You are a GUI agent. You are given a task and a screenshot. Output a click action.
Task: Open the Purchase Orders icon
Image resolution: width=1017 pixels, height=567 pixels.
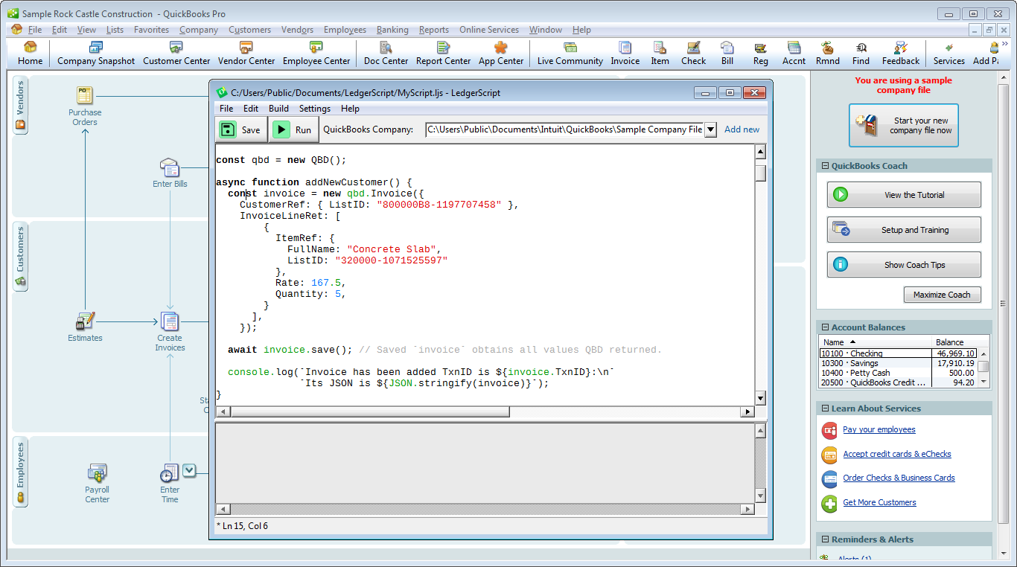pos(85,96)
